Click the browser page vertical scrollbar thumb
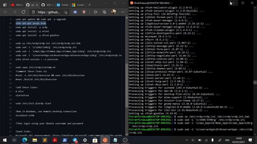Viewport: 257px width, 144px height. point(127,85)
